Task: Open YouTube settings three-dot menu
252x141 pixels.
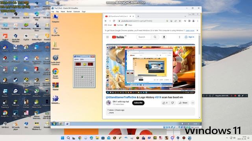Action: (x=180, y=37)
